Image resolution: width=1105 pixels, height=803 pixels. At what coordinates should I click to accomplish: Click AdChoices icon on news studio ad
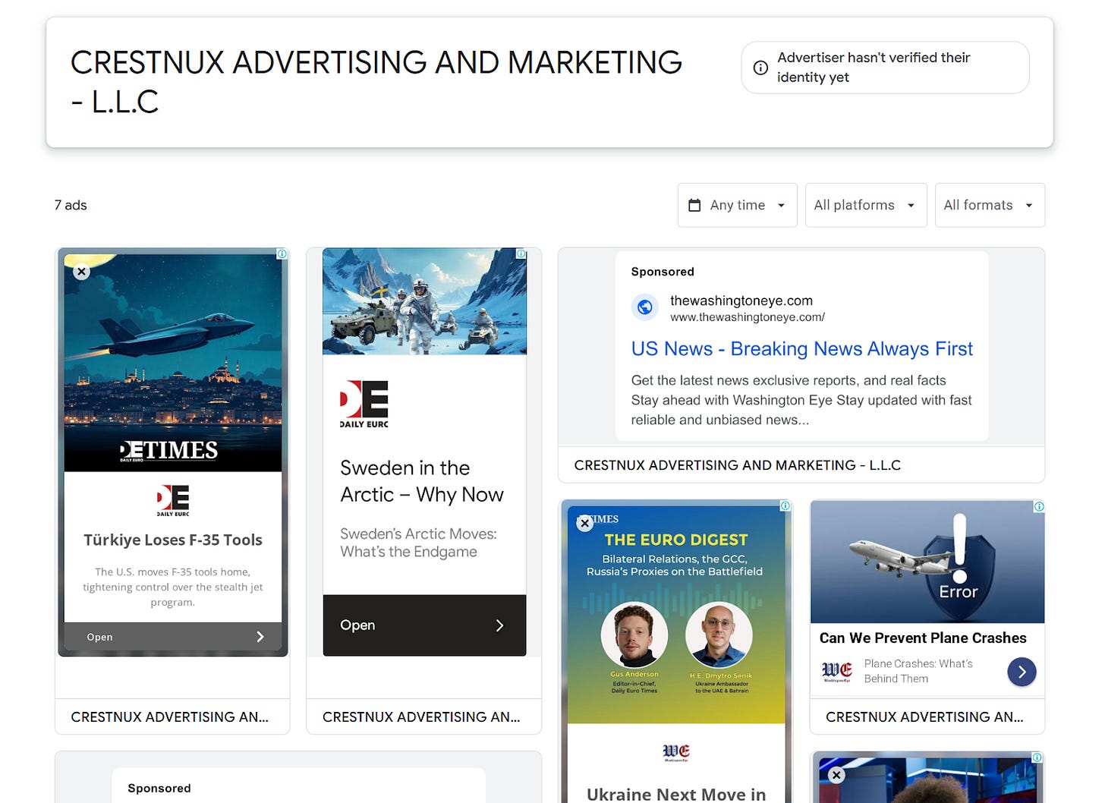pyautogui.click(x=1037, y=757)
